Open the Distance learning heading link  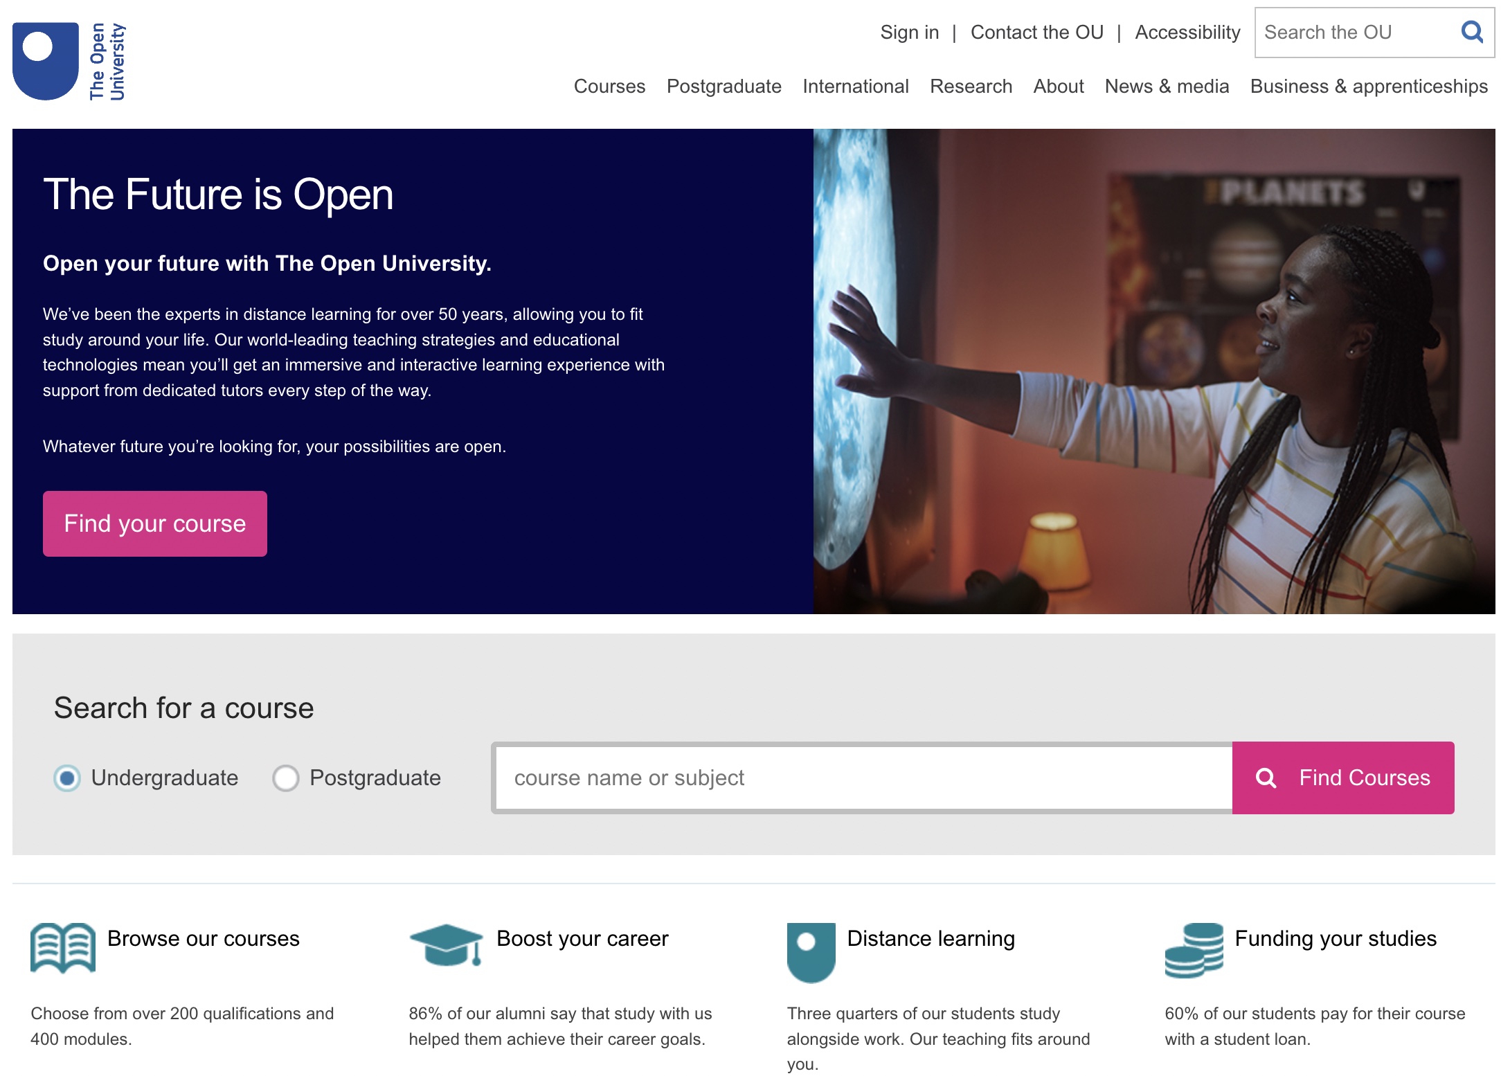pyautogui.click(x=931, y=938)
